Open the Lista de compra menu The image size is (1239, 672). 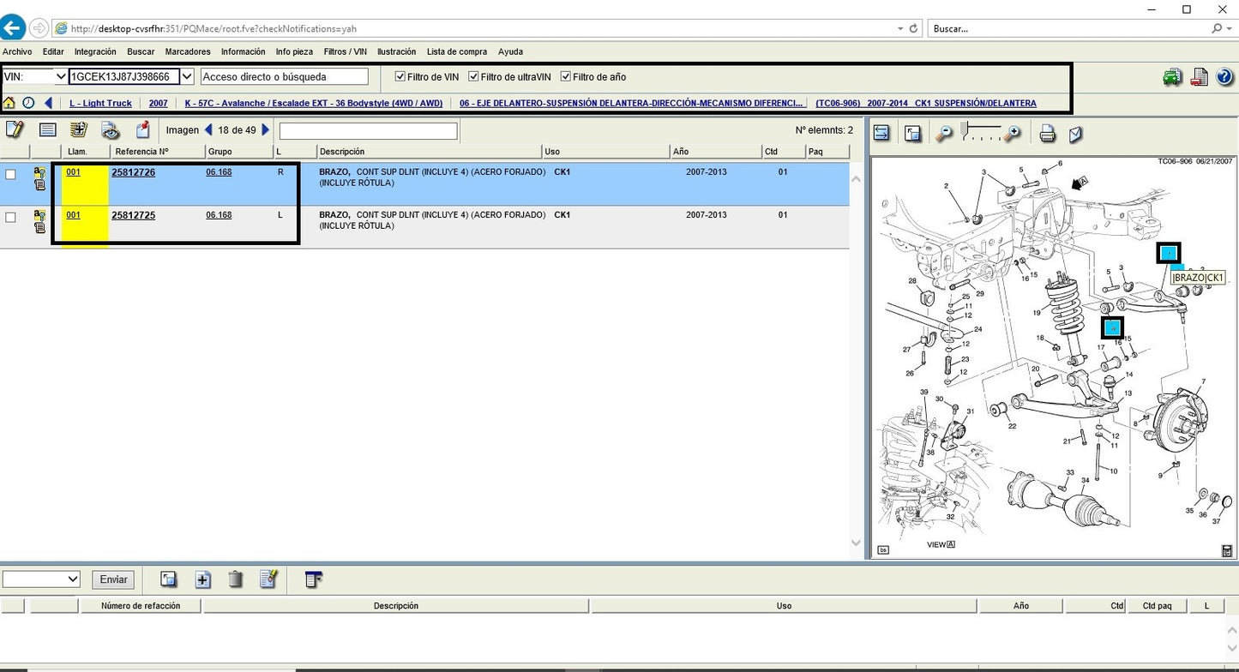coord(456,51)
